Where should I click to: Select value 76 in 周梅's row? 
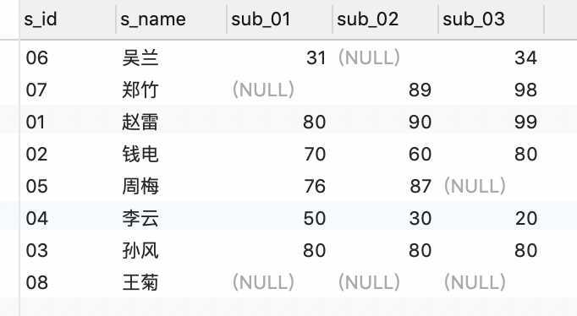click(x=315, y=186)
